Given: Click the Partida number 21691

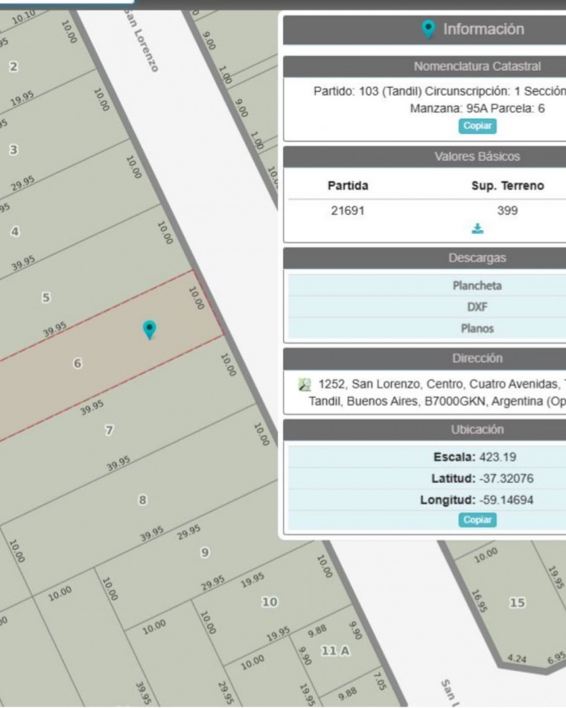Looking at the screenshot, I should [348, 211].
